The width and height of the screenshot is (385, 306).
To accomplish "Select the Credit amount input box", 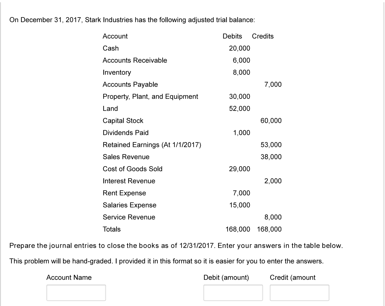I will pyautogui.click(x=299, y=293).
